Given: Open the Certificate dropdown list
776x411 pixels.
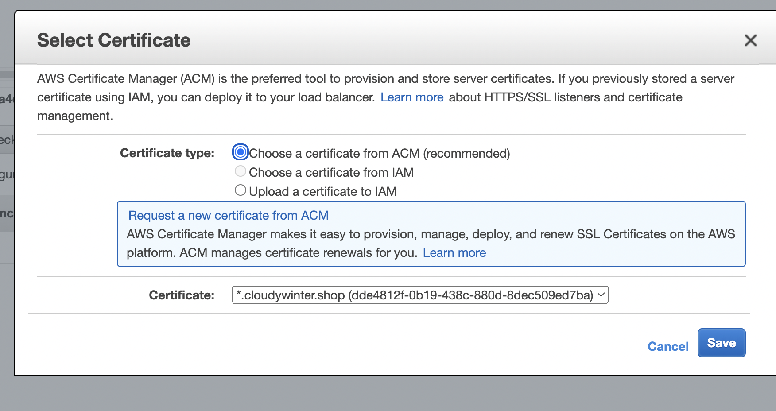Looking at the screenshot, I should 420,295.
